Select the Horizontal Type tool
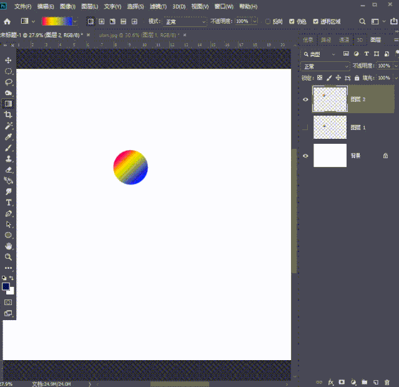The height and width of the screenshot is (387, 399). click(x=9, y=203)
